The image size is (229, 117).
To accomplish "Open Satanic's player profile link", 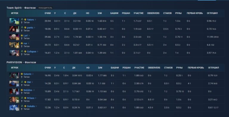I will click(x=27, y=74).
